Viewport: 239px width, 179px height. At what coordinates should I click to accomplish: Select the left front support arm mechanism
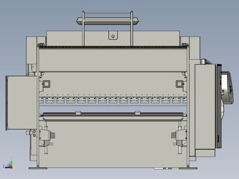tap(46, 138)
